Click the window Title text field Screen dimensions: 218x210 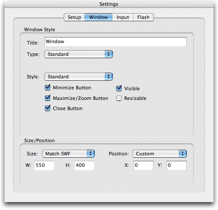[x=115, y=42]
